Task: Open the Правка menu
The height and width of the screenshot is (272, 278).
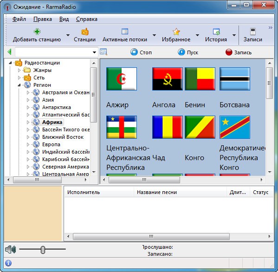Action: click(x=43, y=19)
